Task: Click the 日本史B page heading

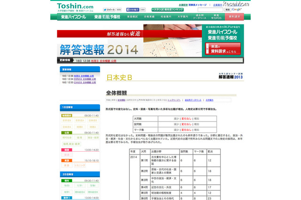Action: (119, 77)
